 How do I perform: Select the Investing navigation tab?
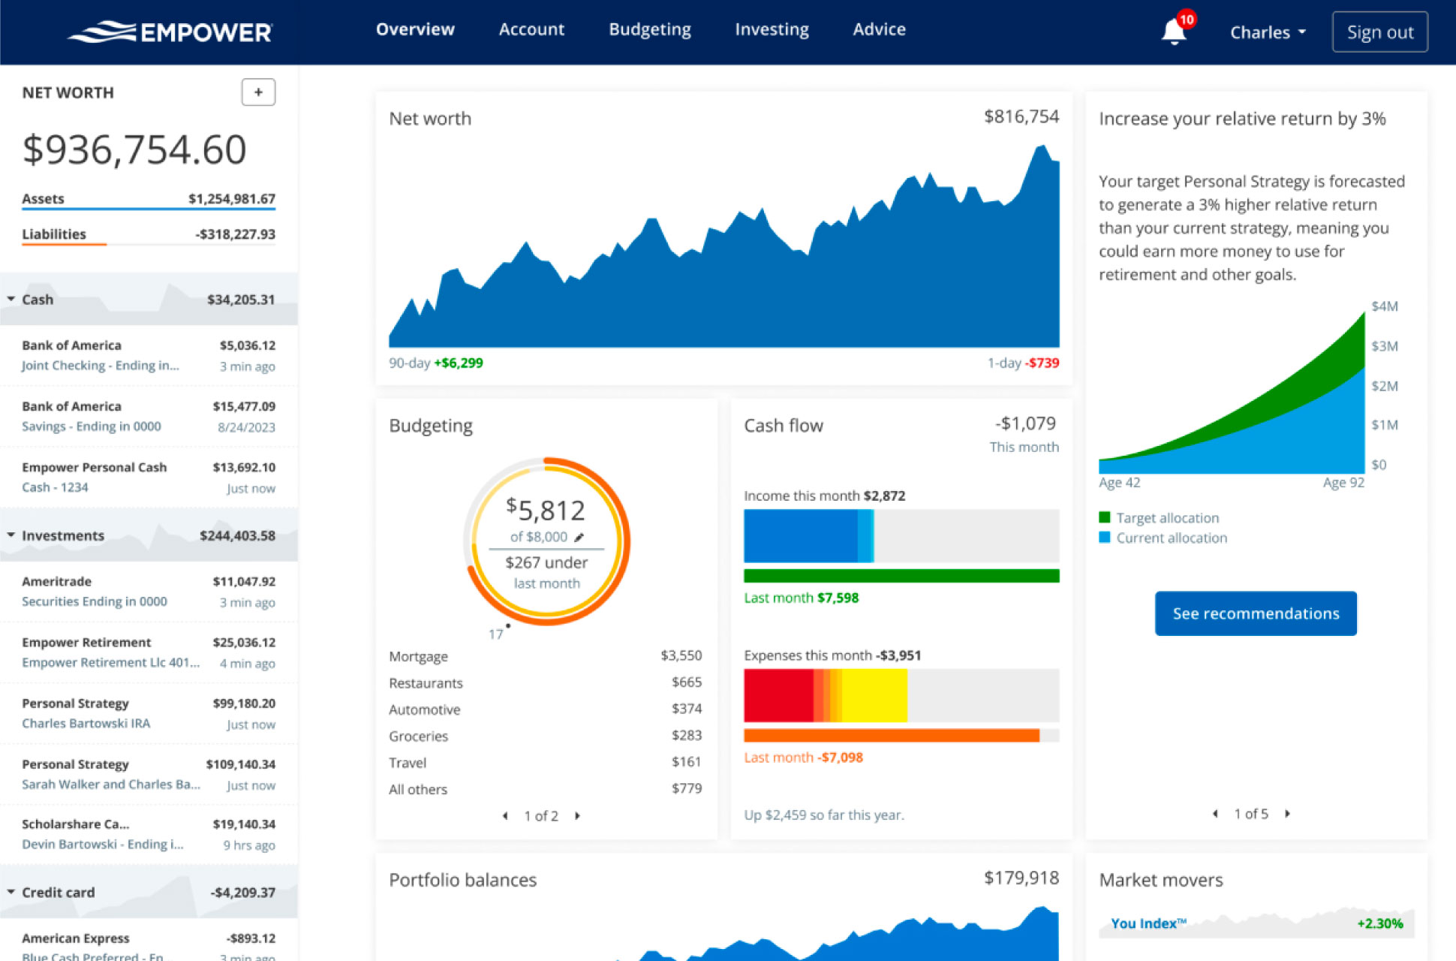pos(772,29)
